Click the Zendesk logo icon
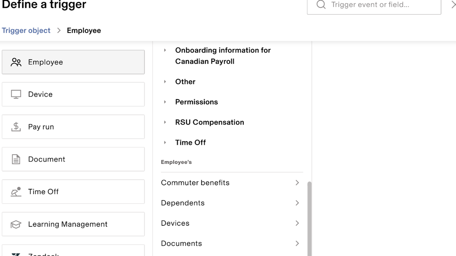Image resolution: width=456 pixels, height=256 pixels. tap(16, 253)
